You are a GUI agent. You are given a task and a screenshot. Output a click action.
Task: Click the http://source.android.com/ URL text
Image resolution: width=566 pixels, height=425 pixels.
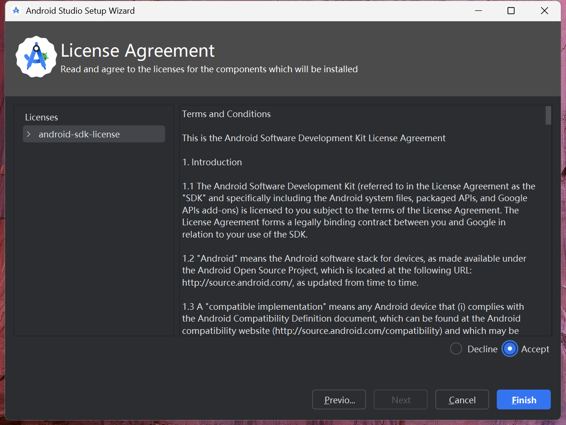pos(238,282)
